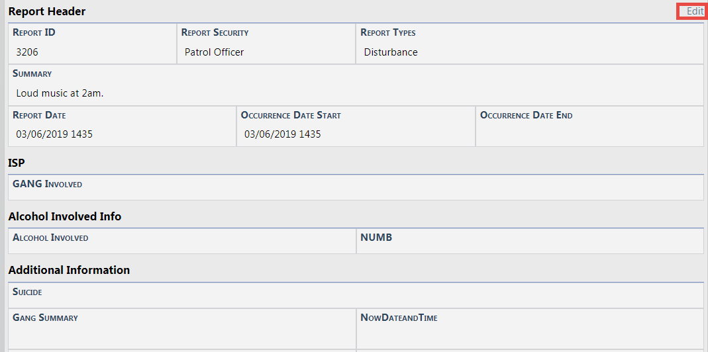This screenshot has width=708, height=352.
Task: Select the ISP section heading
Action: pyautogui.click(x=17, y=162)
